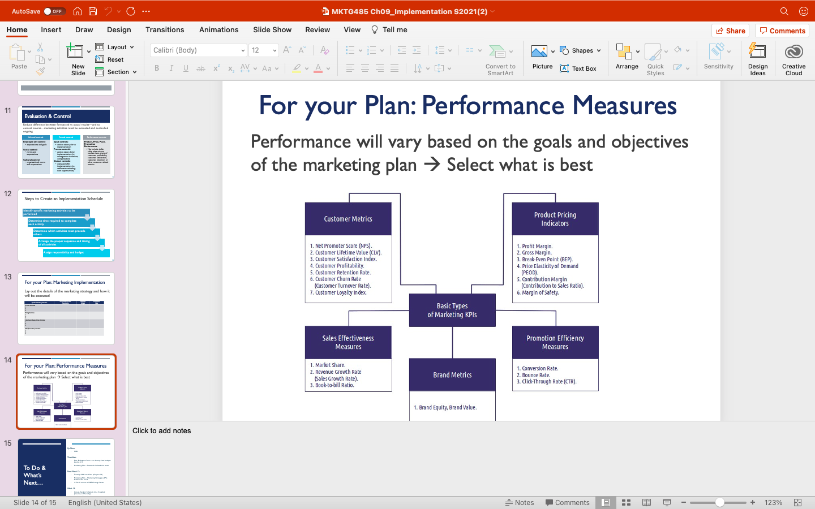
Task: Select the Format Painter brush icon
Action: click(40, 72)
